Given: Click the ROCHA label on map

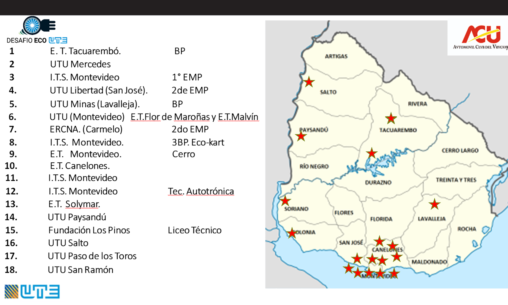Looking at the screenshot, I should pos(467,229).
